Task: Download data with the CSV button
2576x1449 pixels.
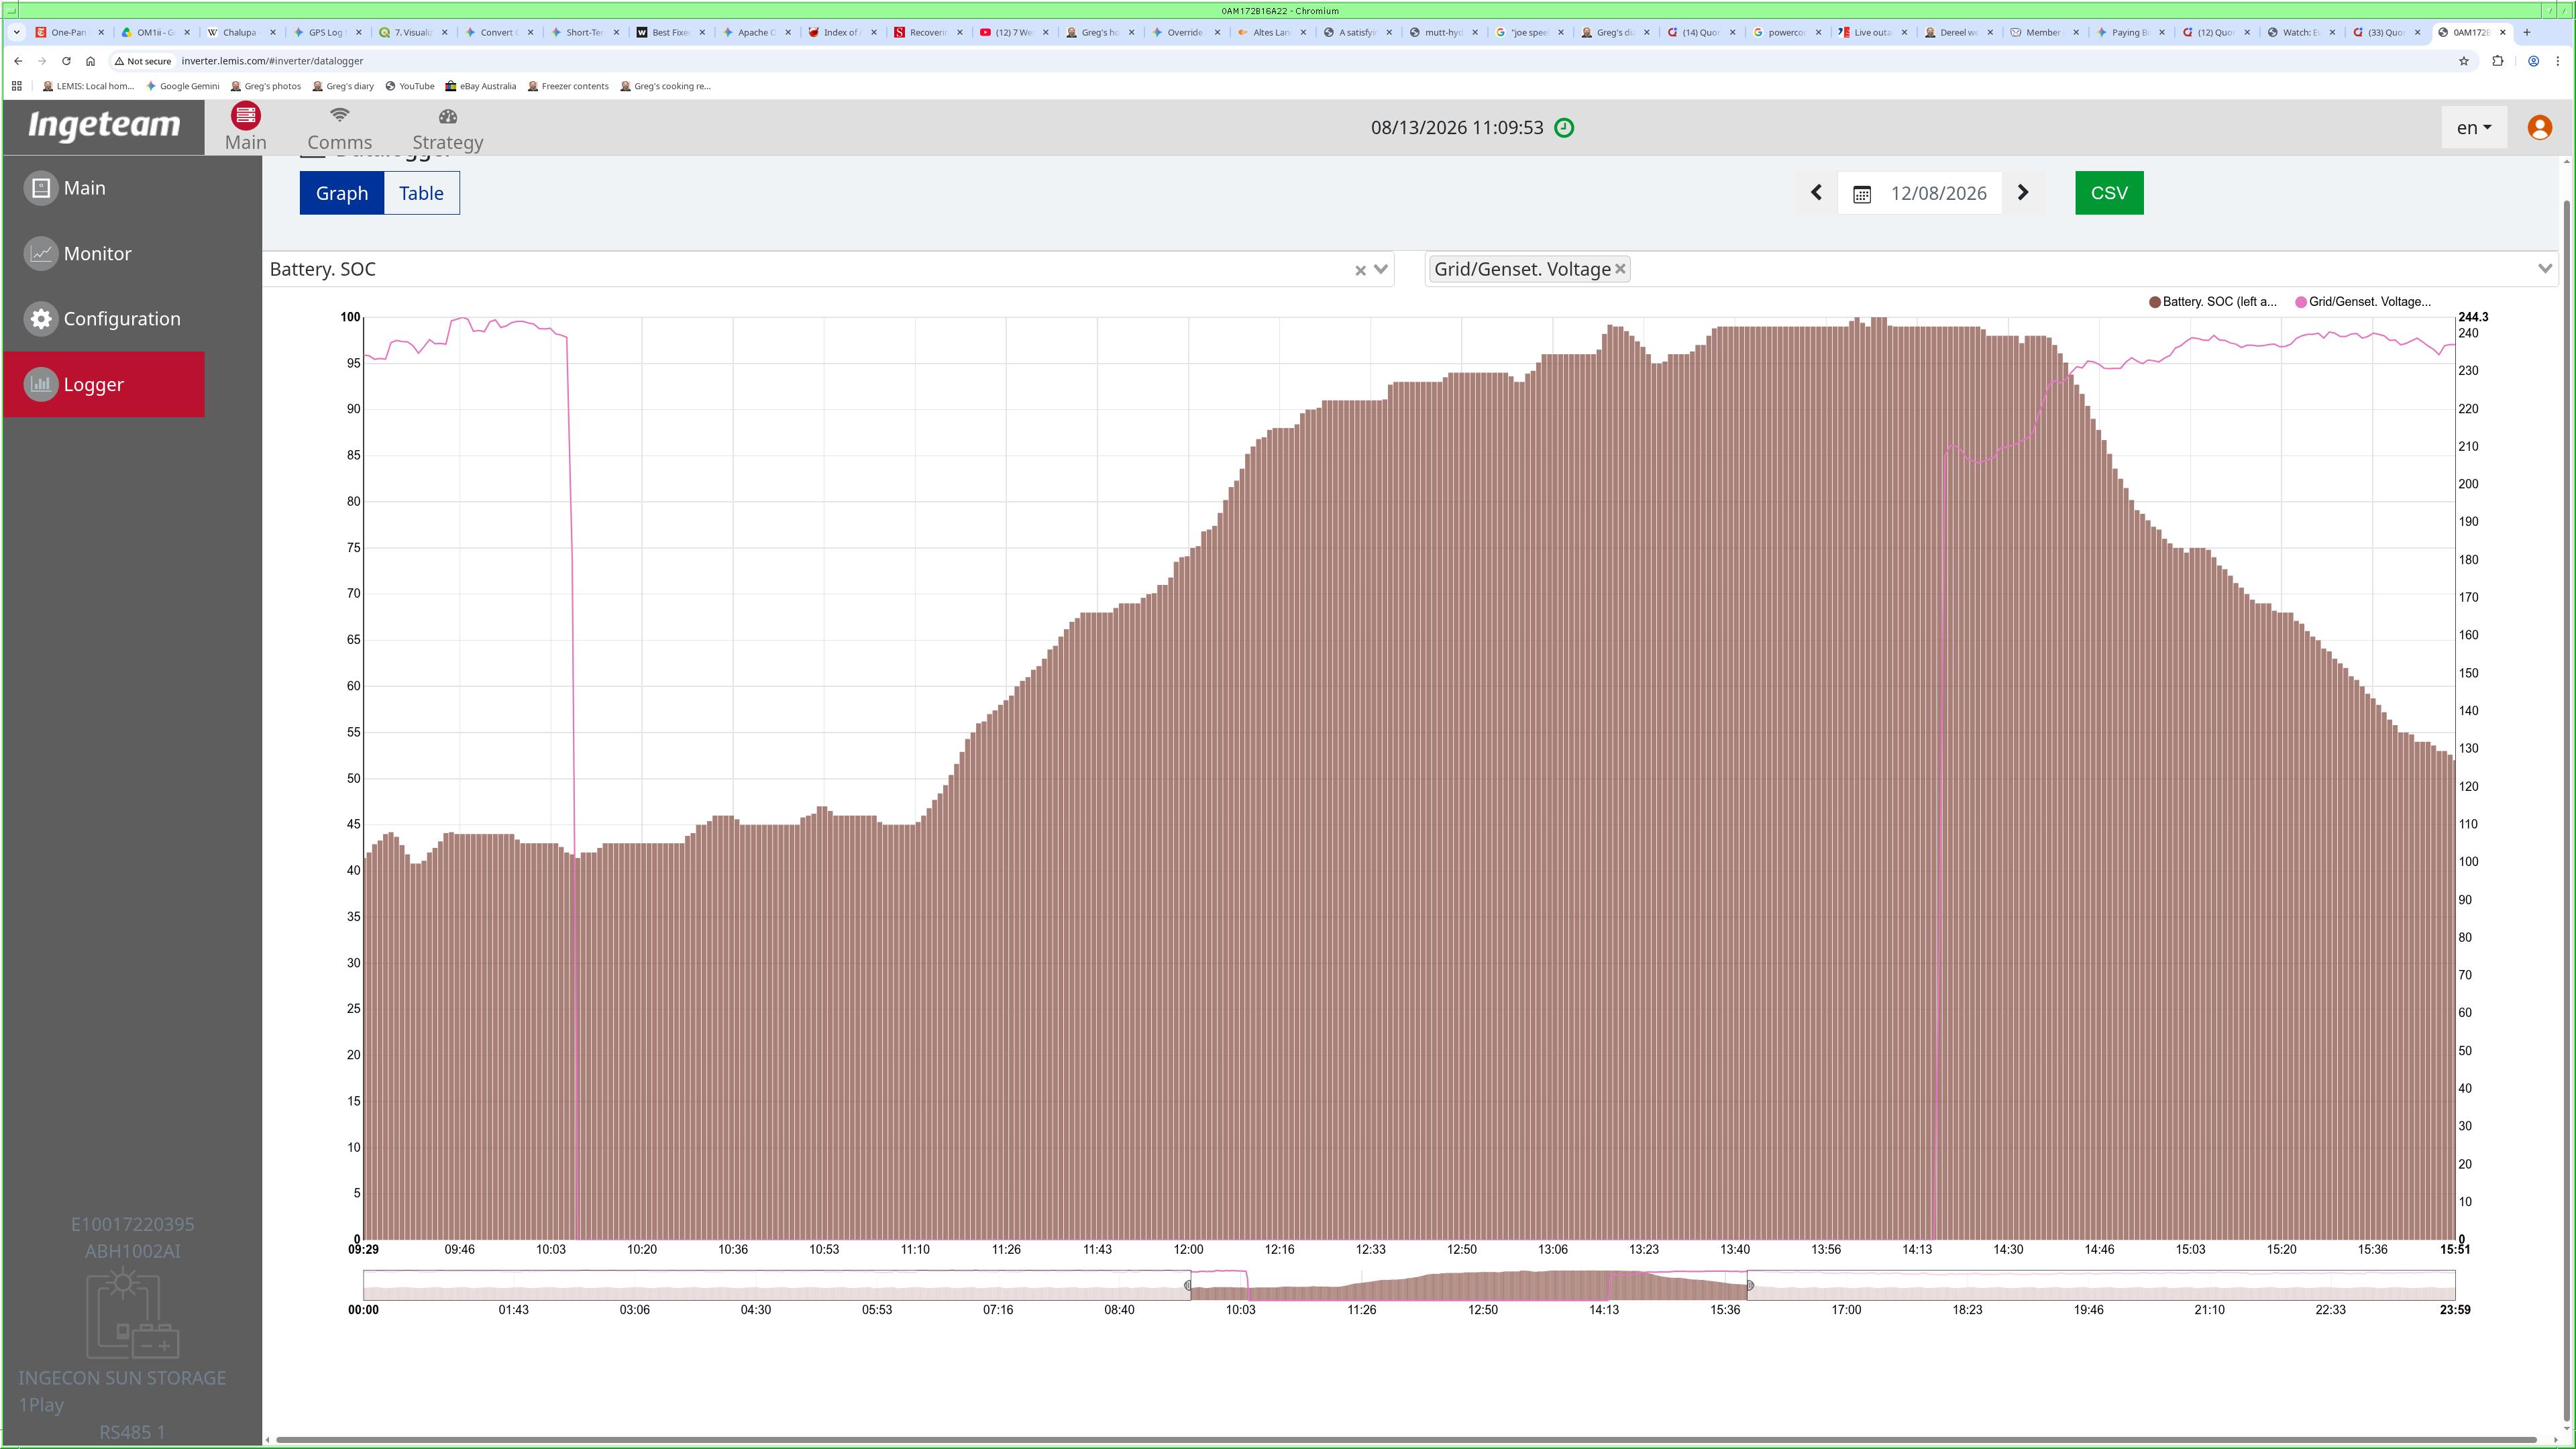Action: (2109, 193)
